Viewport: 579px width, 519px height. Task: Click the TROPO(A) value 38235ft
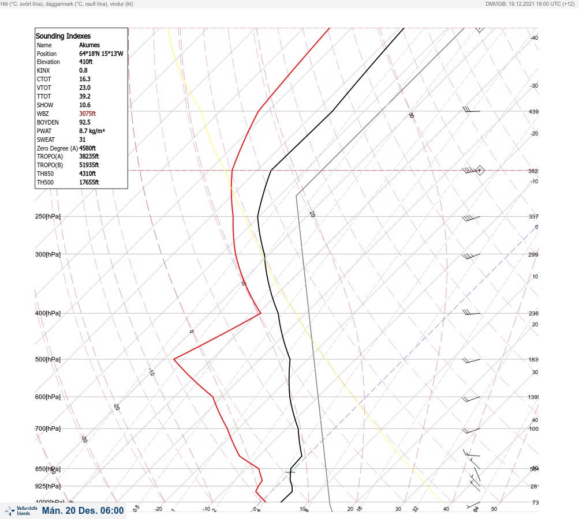tap(89, 156)
